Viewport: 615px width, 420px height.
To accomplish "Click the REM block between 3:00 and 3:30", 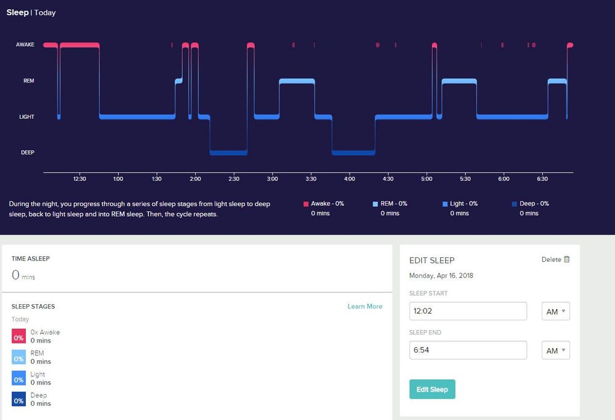I will pyautogui.click(x=297, y=81).
